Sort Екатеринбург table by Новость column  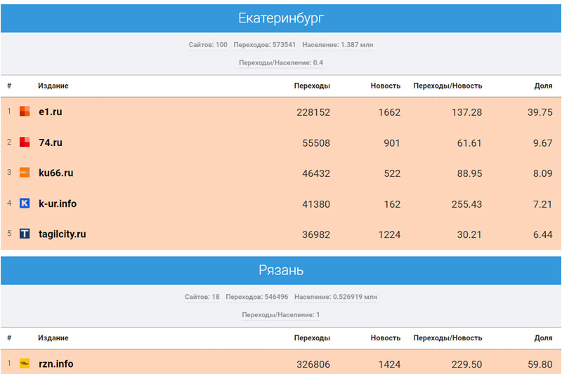click(x=386, y=86)
